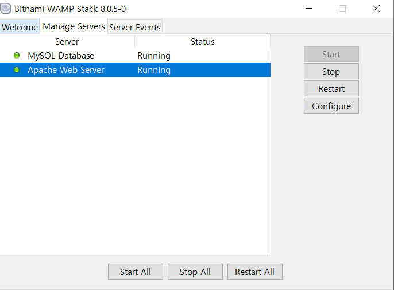Select the Apache Web Server row
Screen dimensions: 394x290
[x=135, y=70]
